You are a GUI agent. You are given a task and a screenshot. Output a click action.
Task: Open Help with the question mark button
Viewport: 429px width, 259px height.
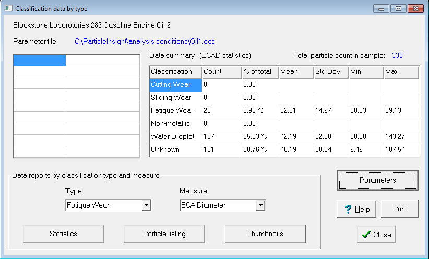pos(357,209)
